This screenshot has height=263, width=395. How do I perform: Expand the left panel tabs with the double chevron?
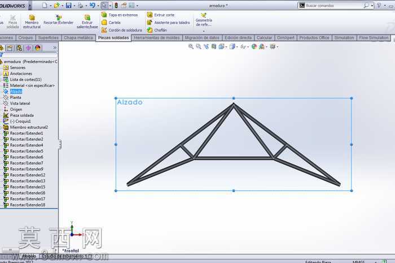55,48
